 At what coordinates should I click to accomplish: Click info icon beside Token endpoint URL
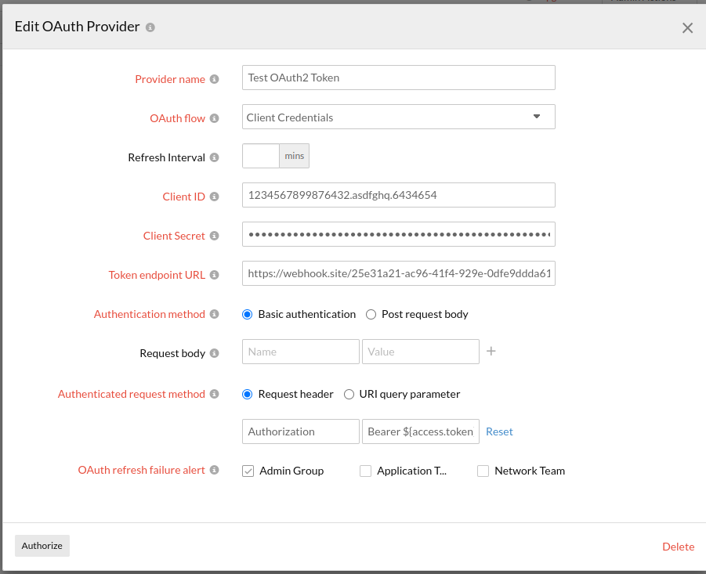[x=215, y=275]
